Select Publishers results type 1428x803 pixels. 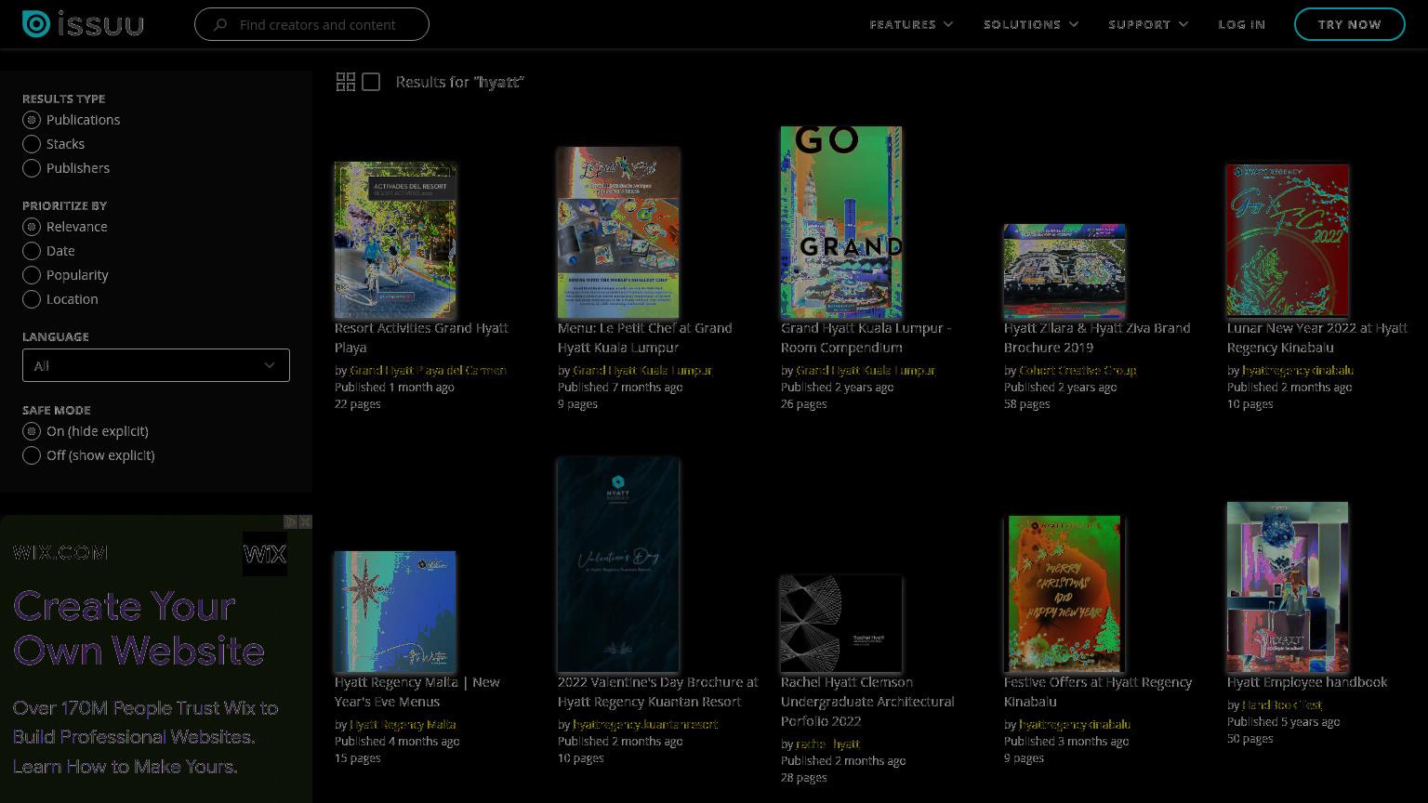32,168
